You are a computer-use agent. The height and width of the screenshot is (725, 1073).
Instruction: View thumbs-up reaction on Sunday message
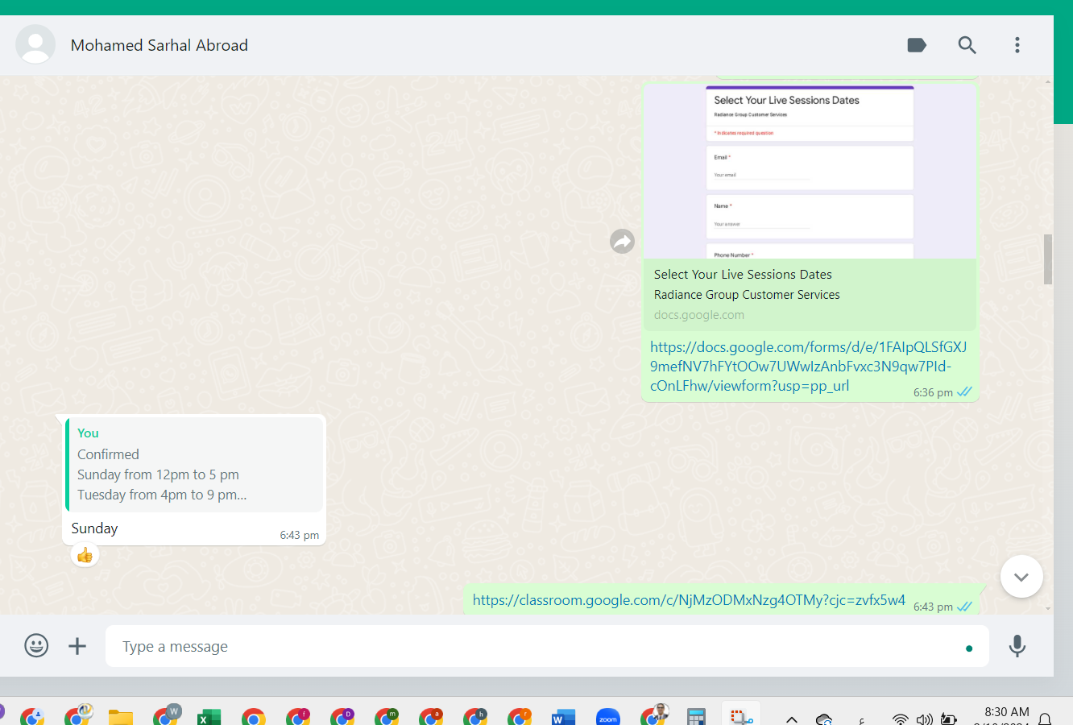[x=85, y=555]
